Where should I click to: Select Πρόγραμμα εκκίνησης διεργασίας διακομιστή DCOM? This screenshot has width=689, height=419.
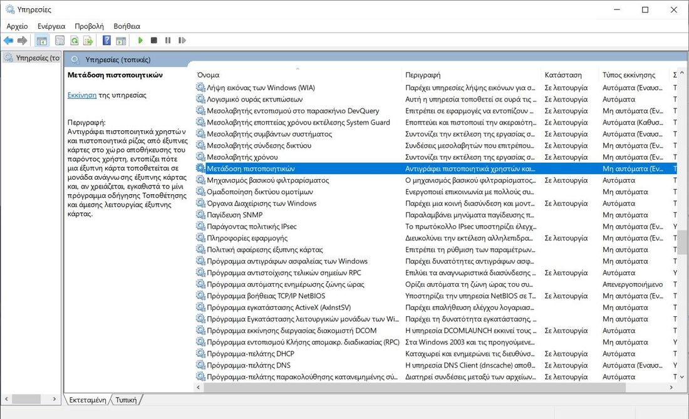(x=292, y=330)
